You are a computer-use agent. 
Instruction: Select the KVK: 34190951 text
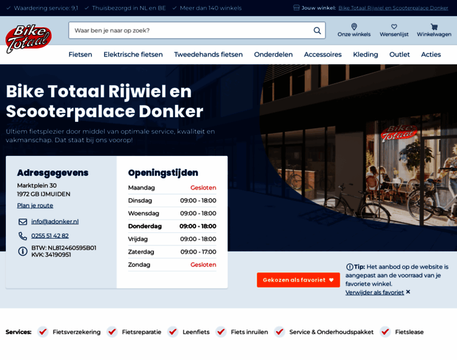pos(51,255)
